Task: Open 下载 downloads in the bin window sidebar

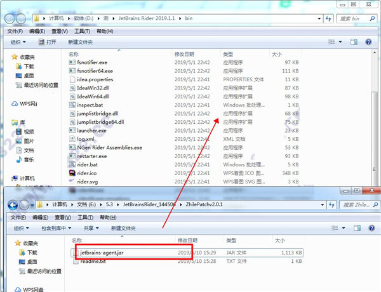Action: coord(25,66)
